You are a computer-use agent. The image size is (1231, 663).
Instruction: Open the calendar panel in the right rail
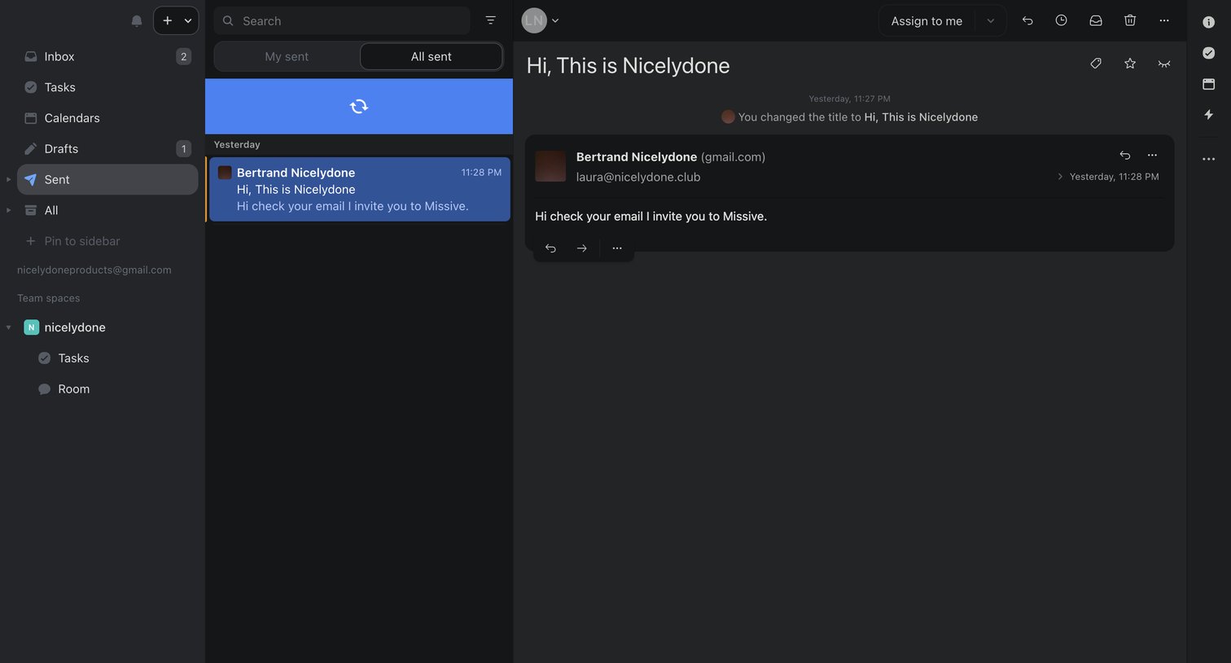(1209, 84)
